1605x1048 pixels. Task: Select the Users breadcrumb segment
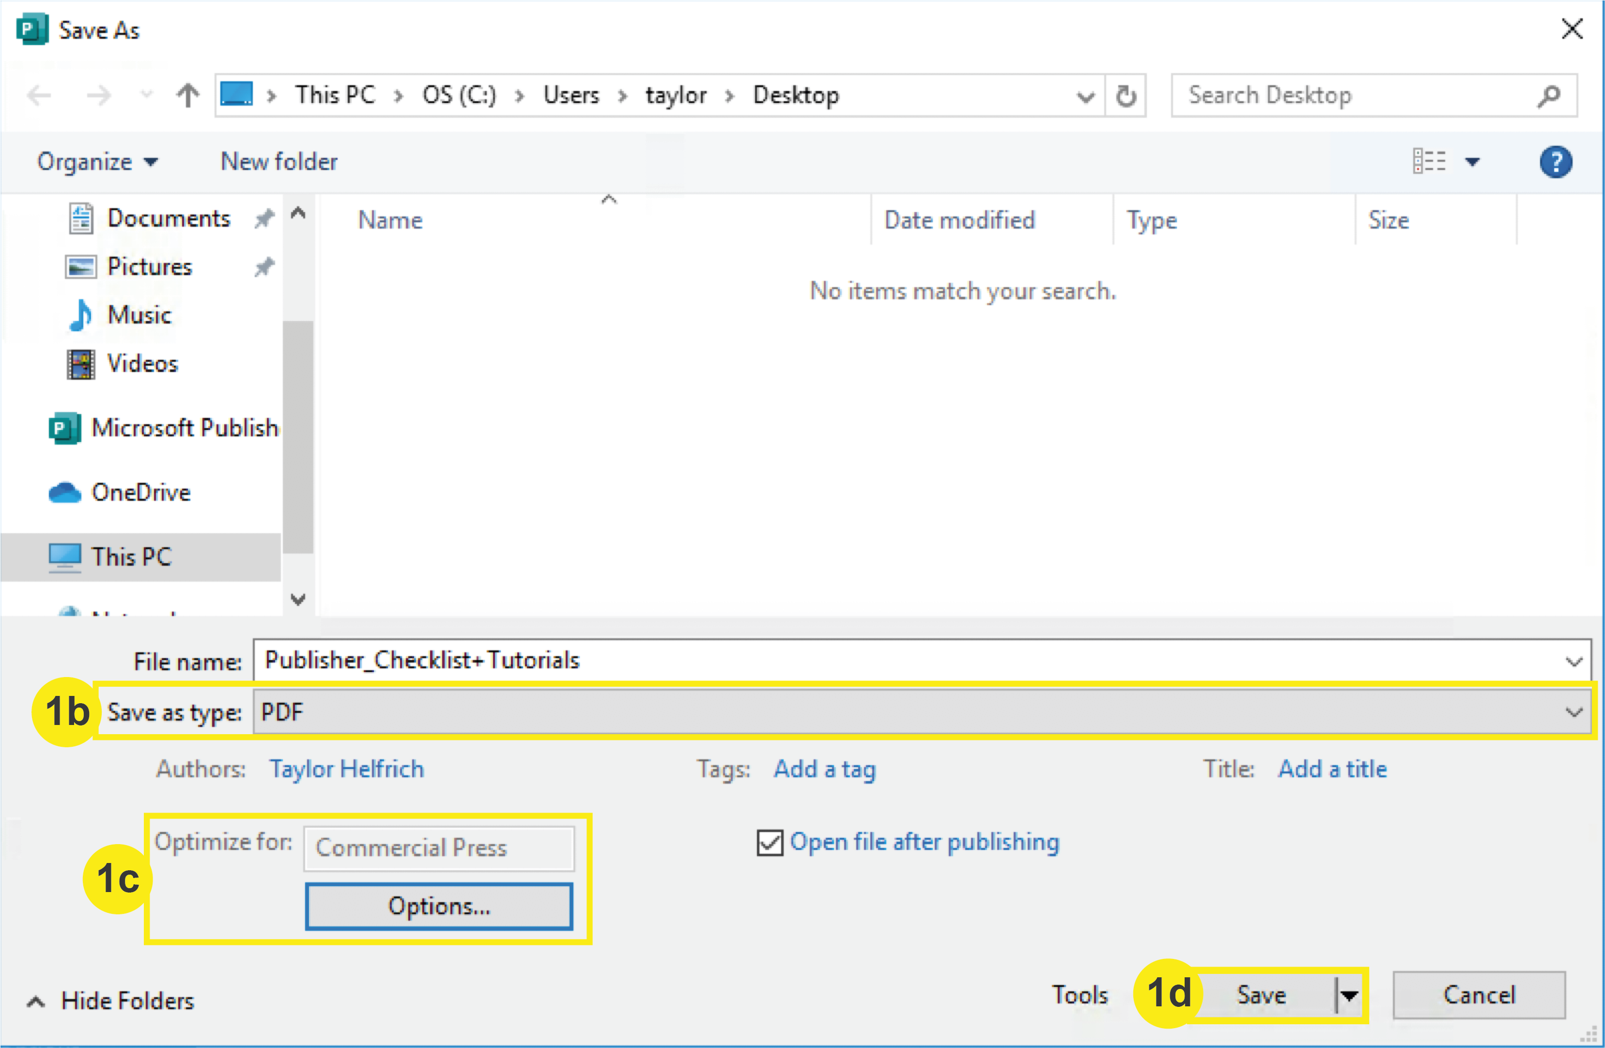point(571,95)
